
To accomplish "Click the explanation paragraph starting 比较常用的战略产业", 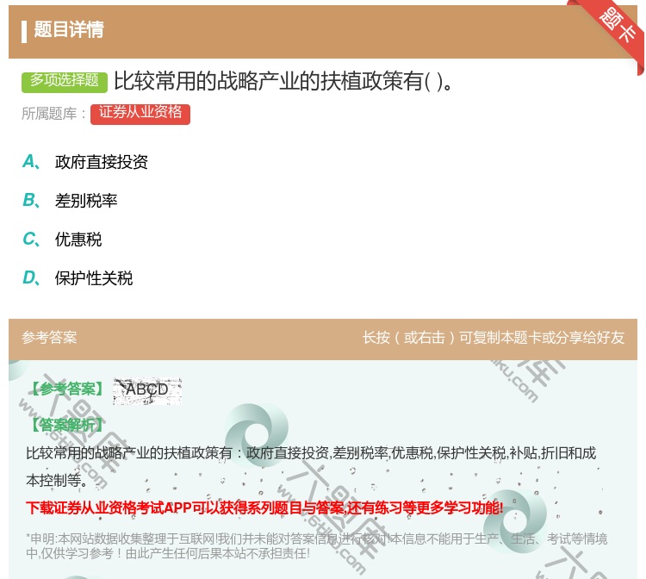I will [311, 466].
